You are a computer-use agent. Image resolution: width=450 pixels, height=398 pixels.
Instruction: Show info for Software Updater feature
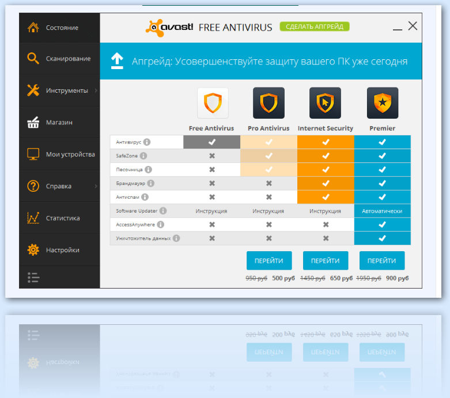point(163,211)
